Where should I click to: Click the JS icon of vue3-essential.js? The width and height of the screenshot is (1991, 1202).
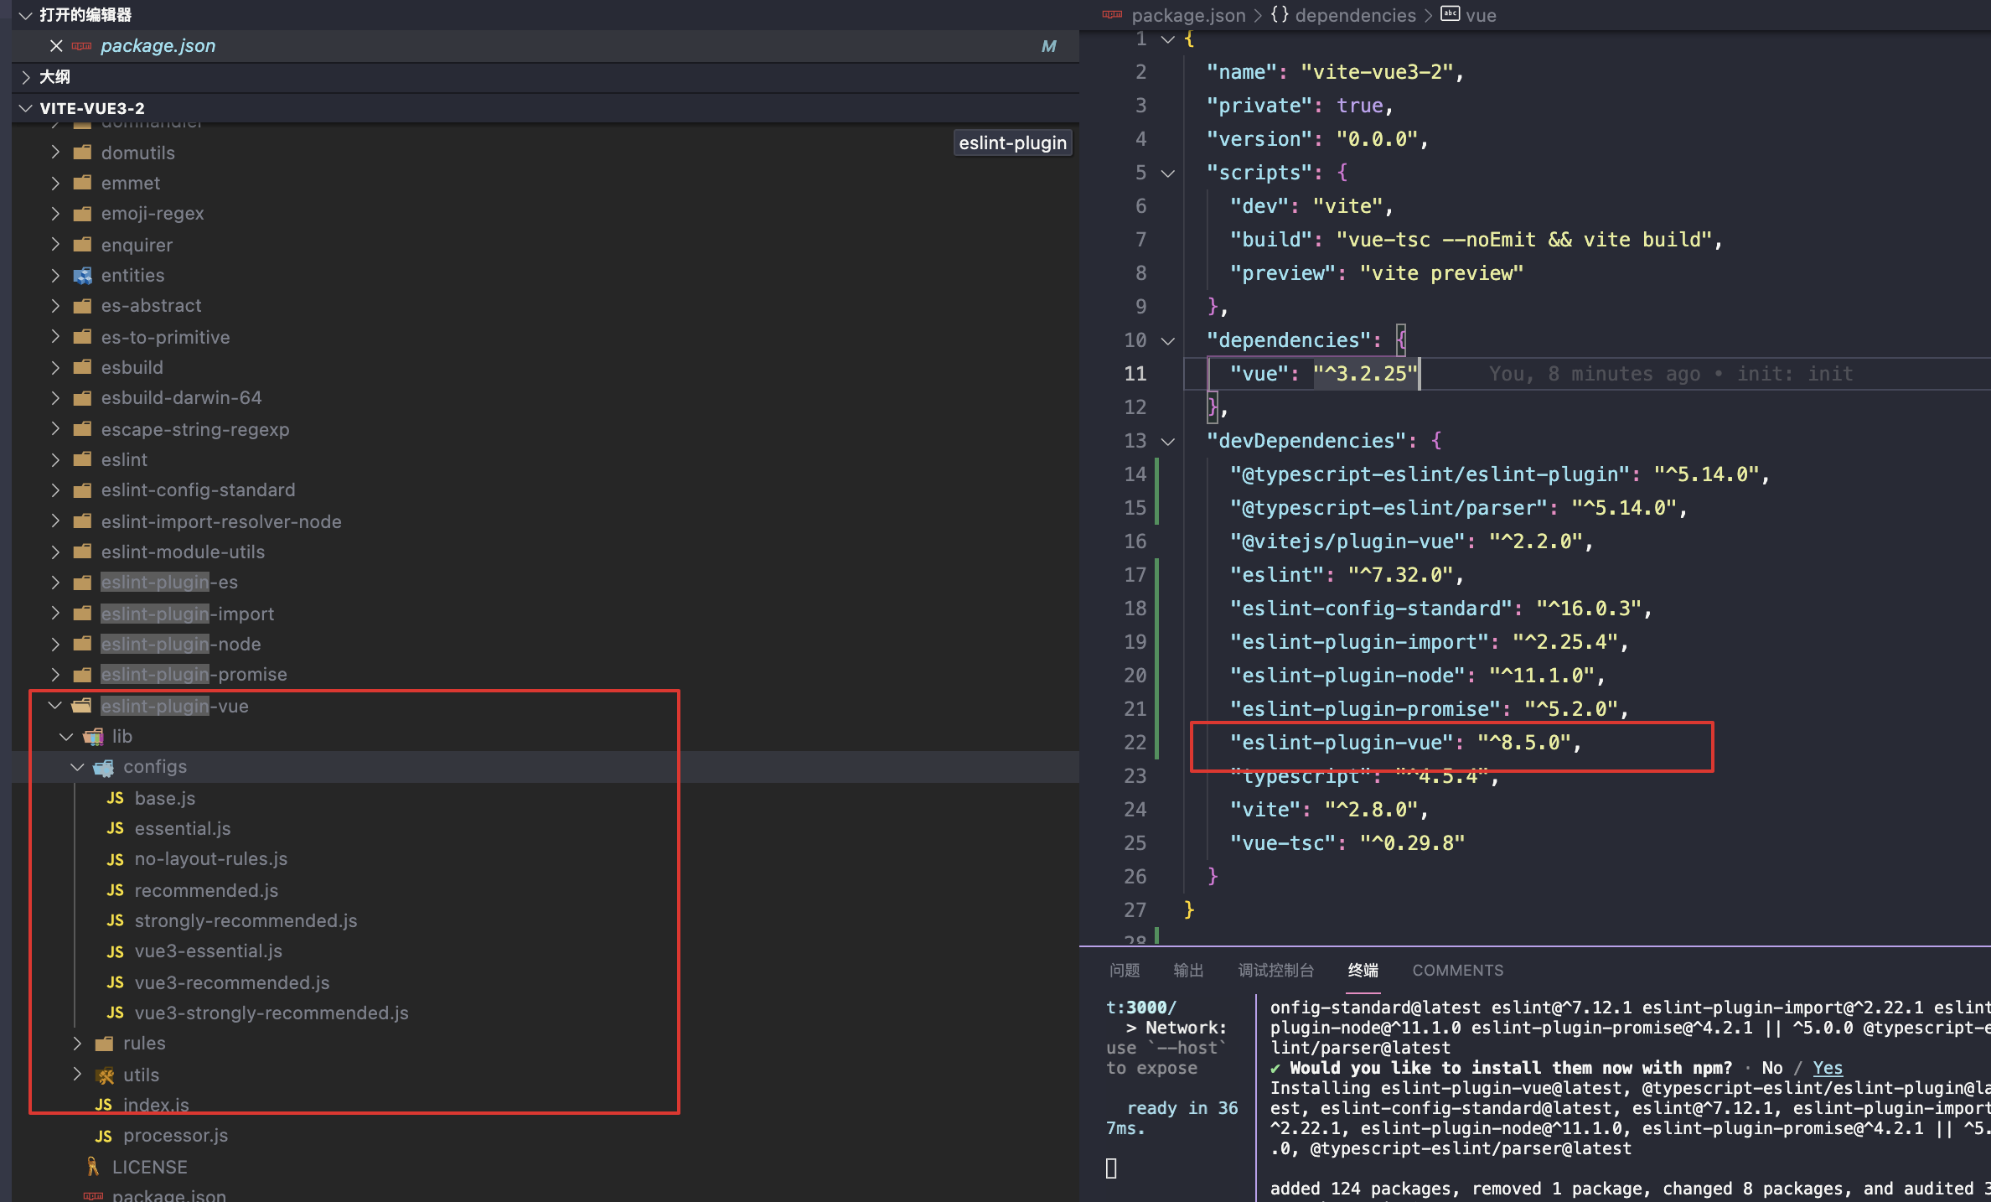click(x=116, y=951)
